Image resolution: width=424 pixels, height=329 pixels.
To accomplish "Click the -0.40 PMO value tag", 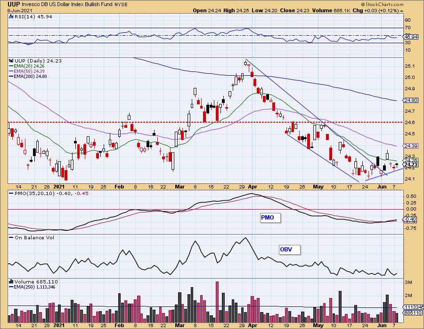I will (x=411, y=219).
